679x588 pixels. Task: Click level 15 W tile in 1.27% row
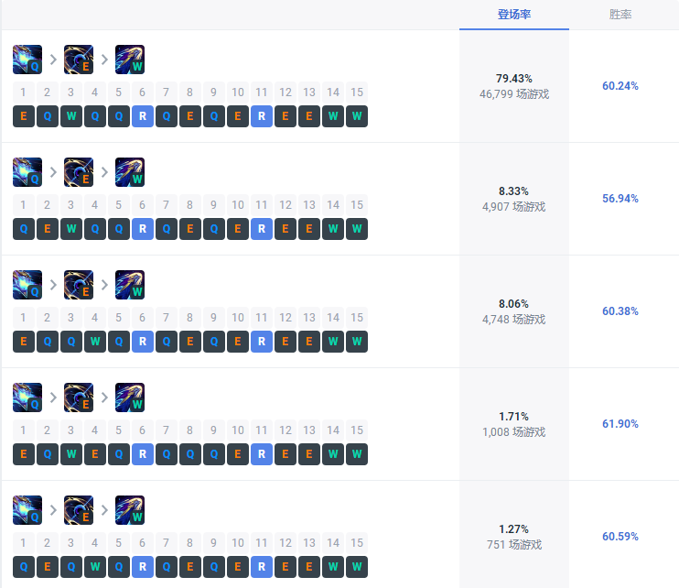357,567
